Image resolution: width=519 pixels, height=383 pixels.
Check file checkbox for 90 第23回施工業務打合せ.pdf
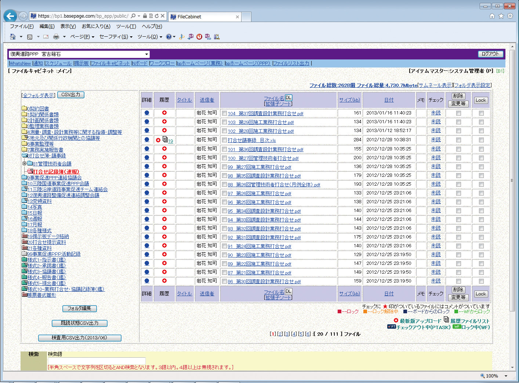[224, 255]
